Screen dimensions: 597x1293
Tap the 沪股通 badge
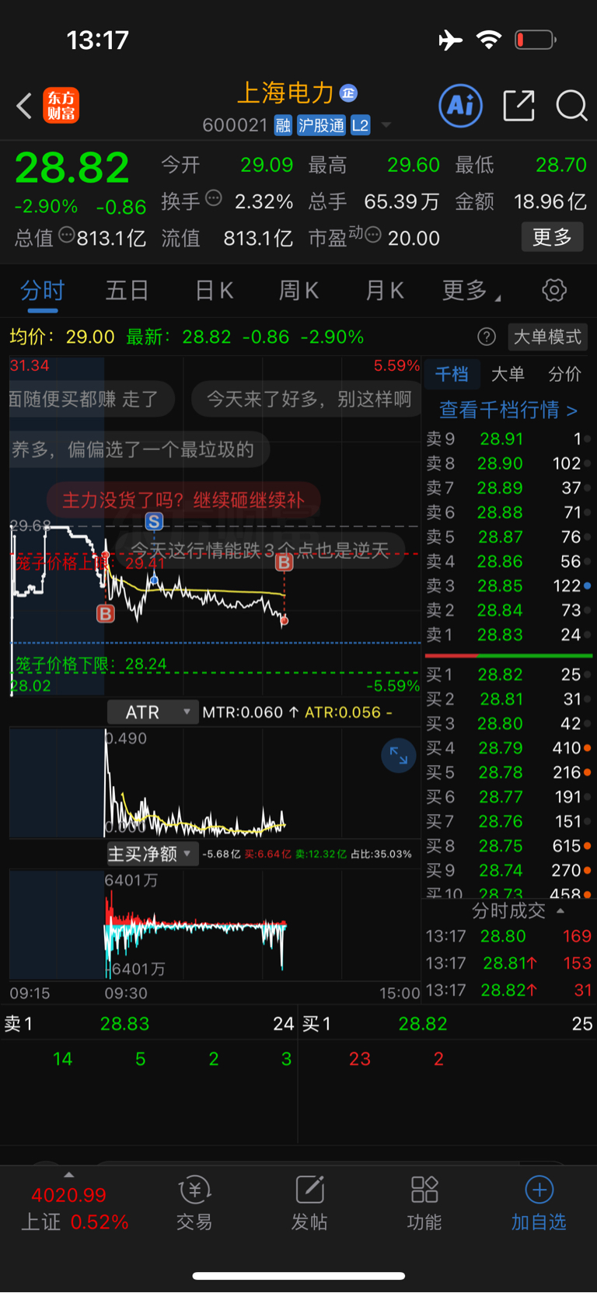(x=321, y=125)
